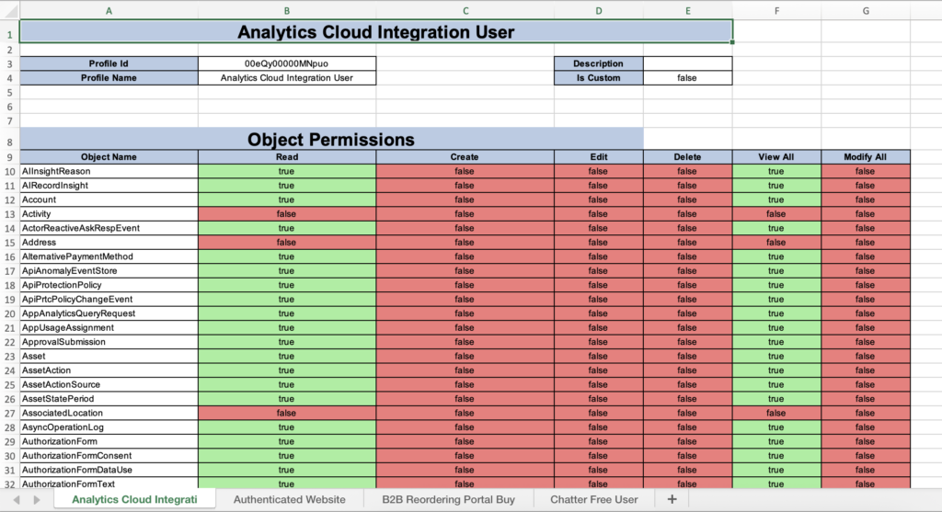The height and width of the screenshot is (512, 942).
Task: Select the Modify All false cell for AIInsightReason
Action: (x=866, y=172)
